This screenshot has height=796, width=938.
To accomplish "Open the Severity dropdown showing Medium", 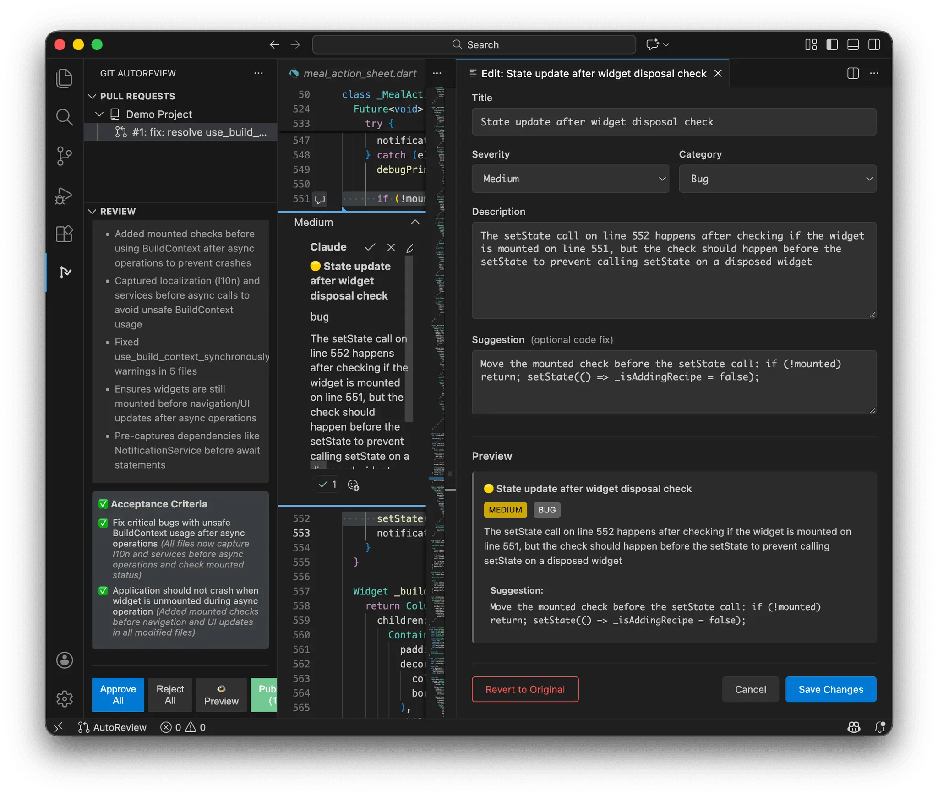I will point(570,179).
